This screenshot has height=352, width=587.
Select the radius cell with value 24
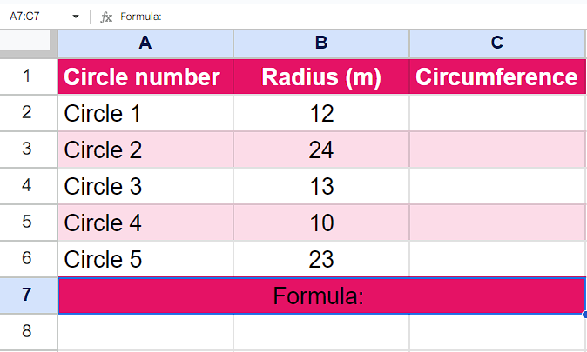321,149
